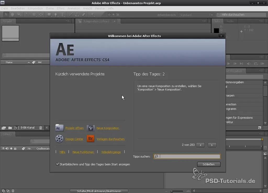Click the black color swatch in Info panel
This screenshot has width=268, height=193.
click(216, 31)
